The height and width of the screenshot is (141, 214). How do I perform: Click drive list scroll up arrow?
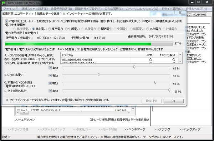pos(180,55)
